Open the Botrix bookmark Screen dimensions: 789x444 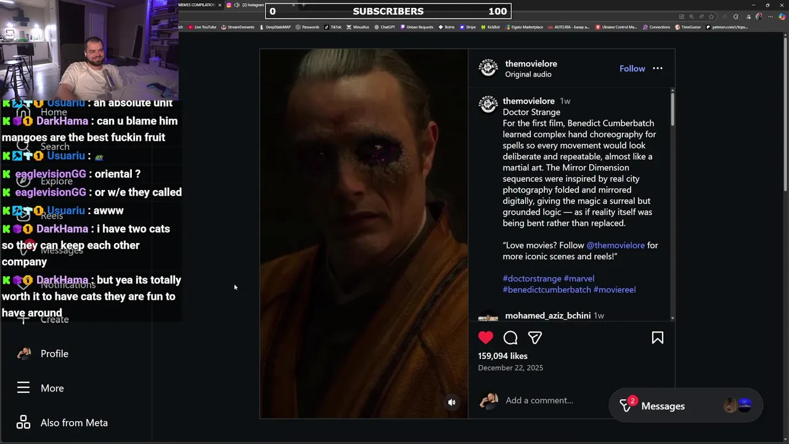point(446,27)
